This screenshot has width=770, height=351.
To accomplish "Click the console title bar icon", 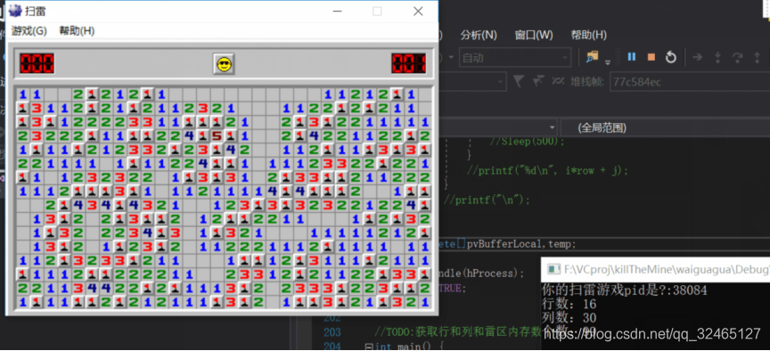I will [554, 269].
